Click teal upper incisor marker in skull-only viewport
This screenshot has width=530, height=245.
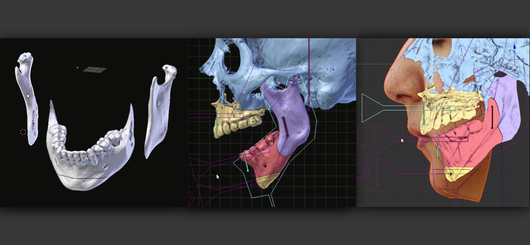click(x=217, y=120)
